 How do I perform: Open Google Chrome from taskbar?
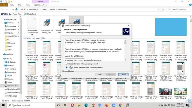click(120, 105)
